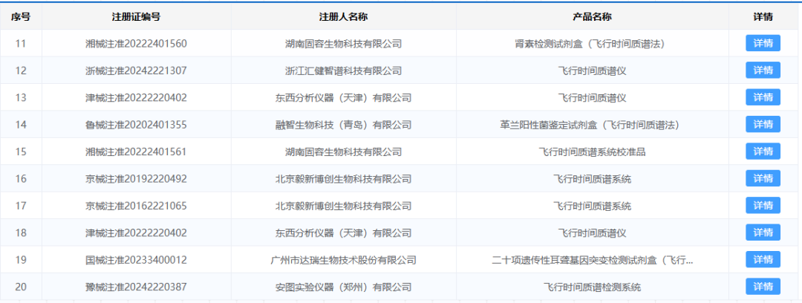
Task: Open 详情 for 广州市达瑞生物技术股份有限公司
Action: (x=763, y=259)
